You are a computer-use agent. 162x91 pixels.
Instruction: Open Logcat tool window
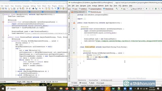click(100, 83)
